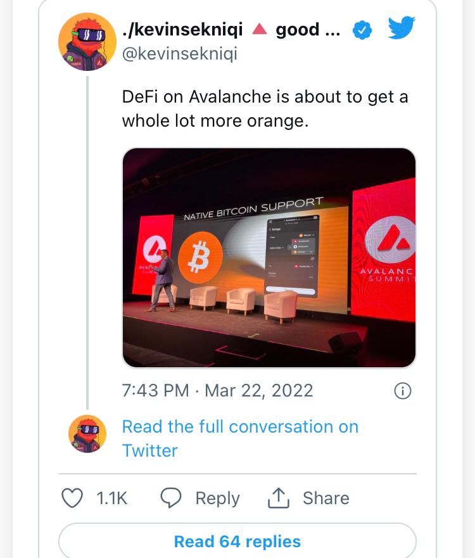
Task: Open the Avalanche Summit stage photo
Action: [x=269, y=258]
